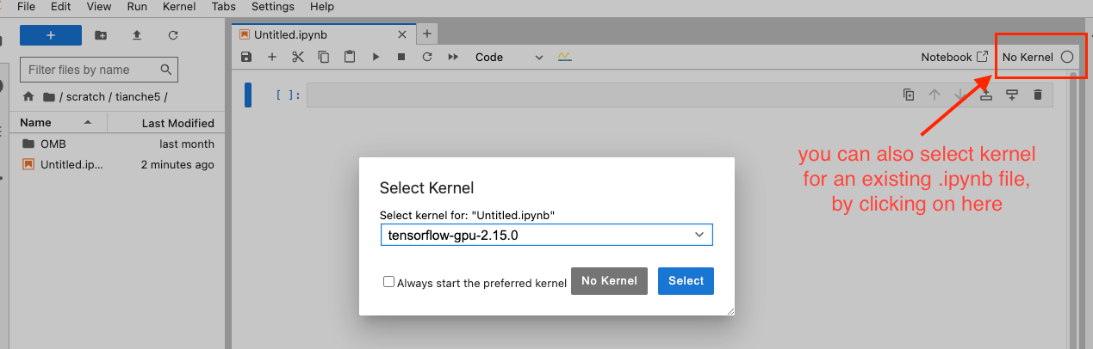Click the search magnifier in file filter

tap(166, 70)
